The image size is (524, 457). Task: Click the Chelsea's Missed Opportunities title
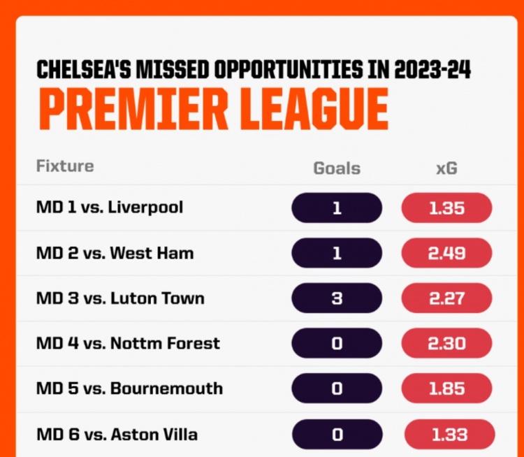[x=254, y=70]
